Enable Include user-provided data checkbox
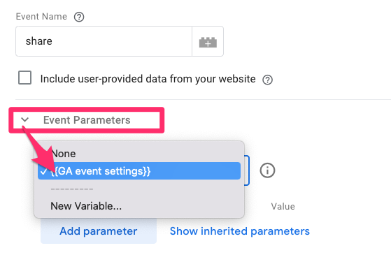Screen dimensions: 391x255 pos(24,78)
